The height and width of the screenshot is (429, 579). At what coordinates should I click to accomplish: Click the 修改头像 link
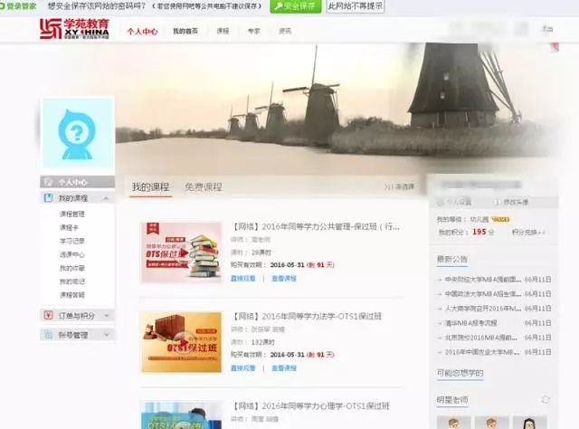pyautogui.click(x=516, y=202)
